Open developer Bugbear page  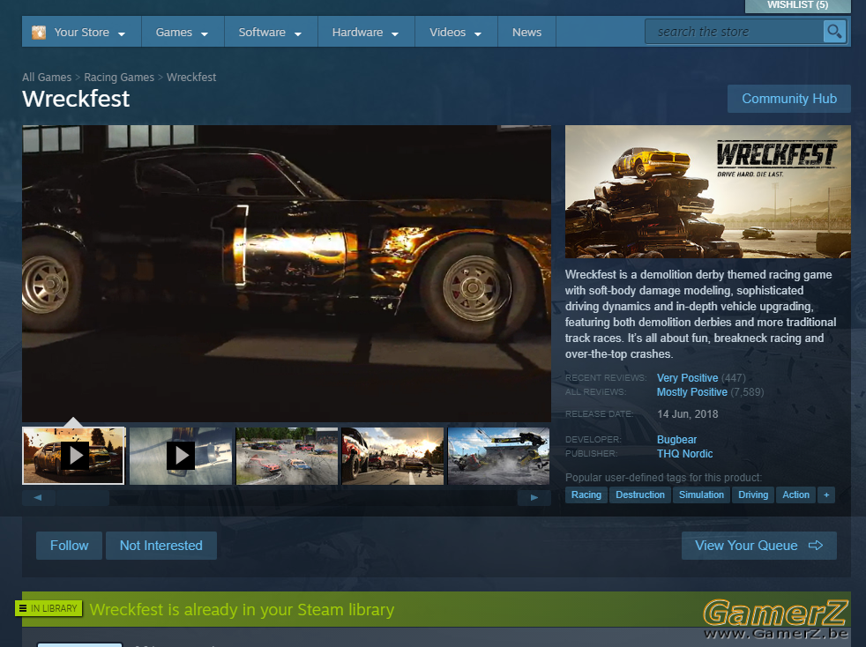point(676,440)
